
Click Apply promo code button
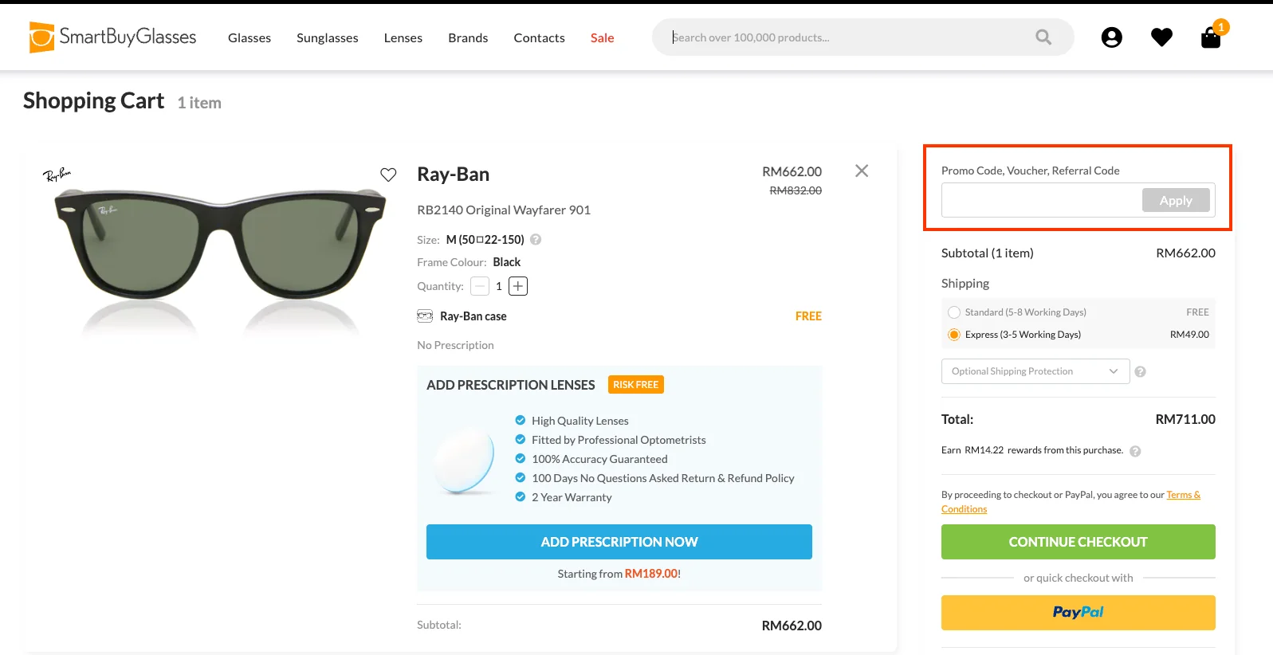click(1176, 200)
